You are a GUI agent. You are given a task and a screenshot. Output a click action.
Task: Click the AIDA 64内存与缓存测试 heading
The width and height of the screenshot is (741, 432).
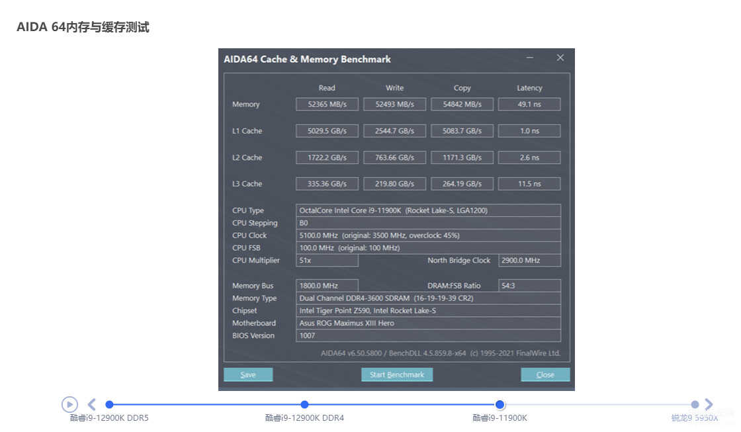point(83,27)
